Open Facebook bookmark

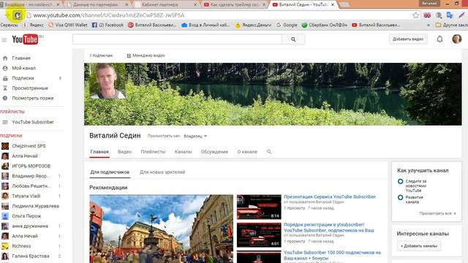pos(107,26)
